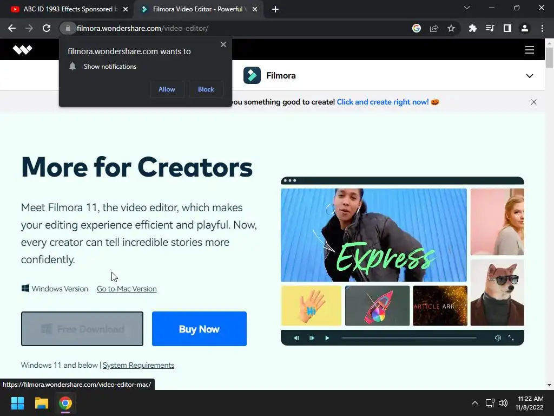The width and height of the screenshot is (554, 416).
Task: Click the site lock icon in address bar
Action: point(68,28)
